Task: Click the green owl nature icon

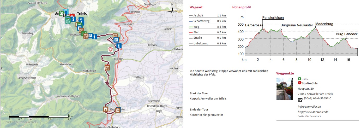Action: click(x=68, y=21)
